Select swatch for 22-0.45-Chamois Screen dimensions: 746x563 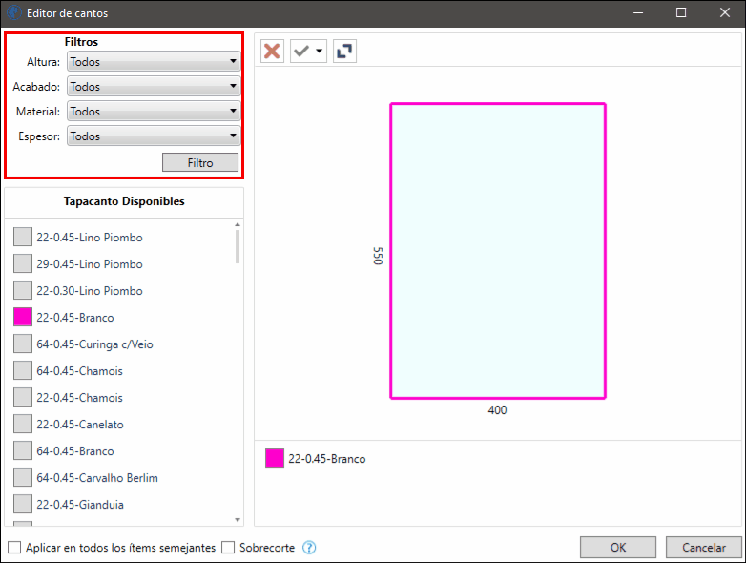(x=23, y=396)
